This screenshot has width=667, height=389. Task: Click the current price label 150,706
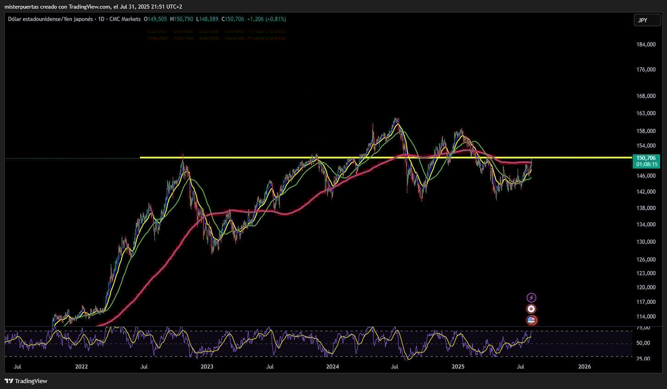[646, 158]
